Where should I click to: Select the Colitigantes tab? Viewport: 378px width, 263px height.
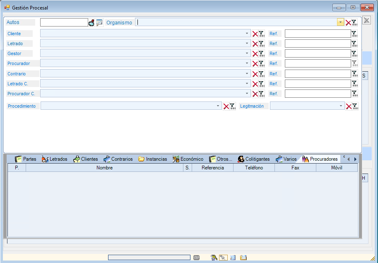coord(253,159)
